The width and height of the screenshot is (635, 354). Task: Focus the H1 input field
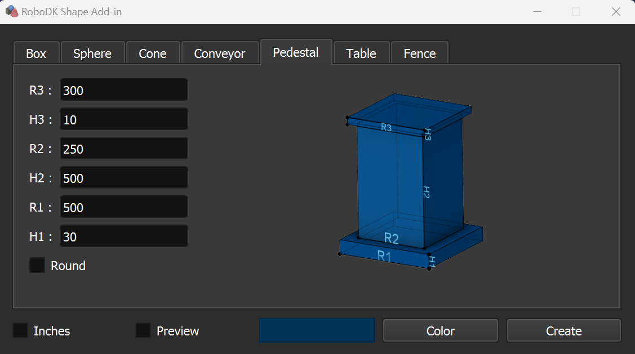click(123, 236)
